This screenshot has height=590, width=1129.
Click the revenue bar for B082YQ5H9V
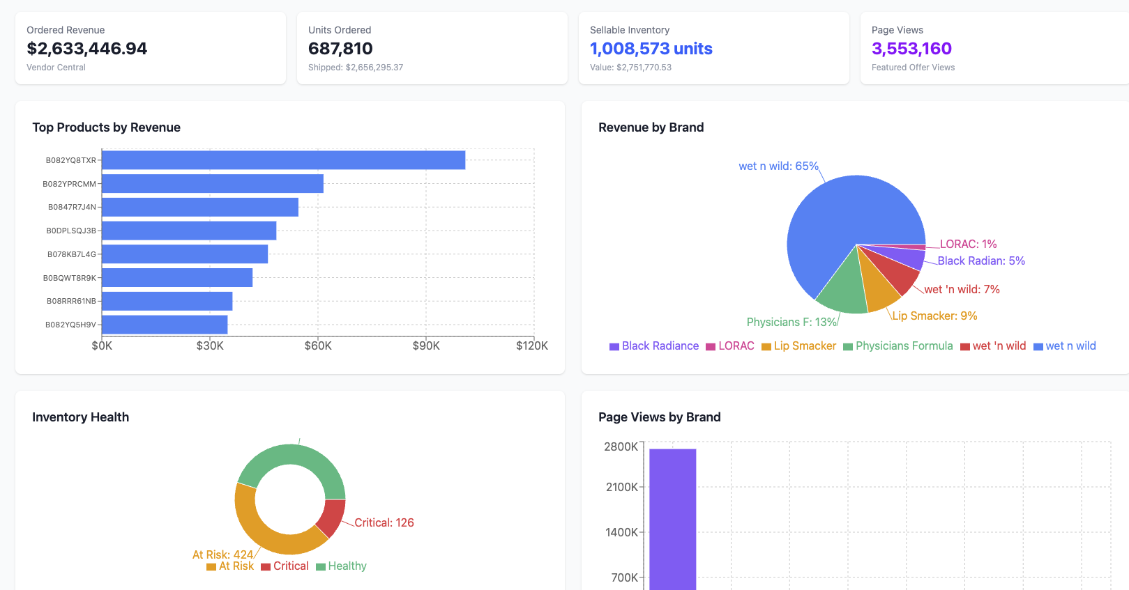165,325
